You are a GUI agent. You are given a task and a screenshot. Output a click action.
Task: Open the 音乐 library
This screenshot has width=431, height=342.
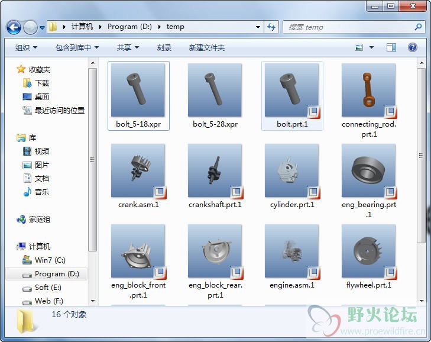point(42,192)
